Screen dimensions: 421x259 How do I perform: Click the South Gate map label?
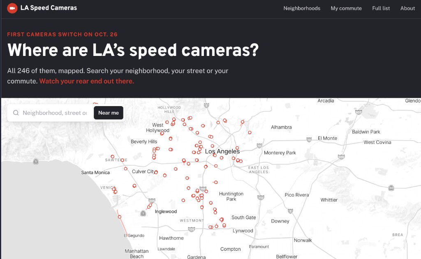tap(243, 217)
